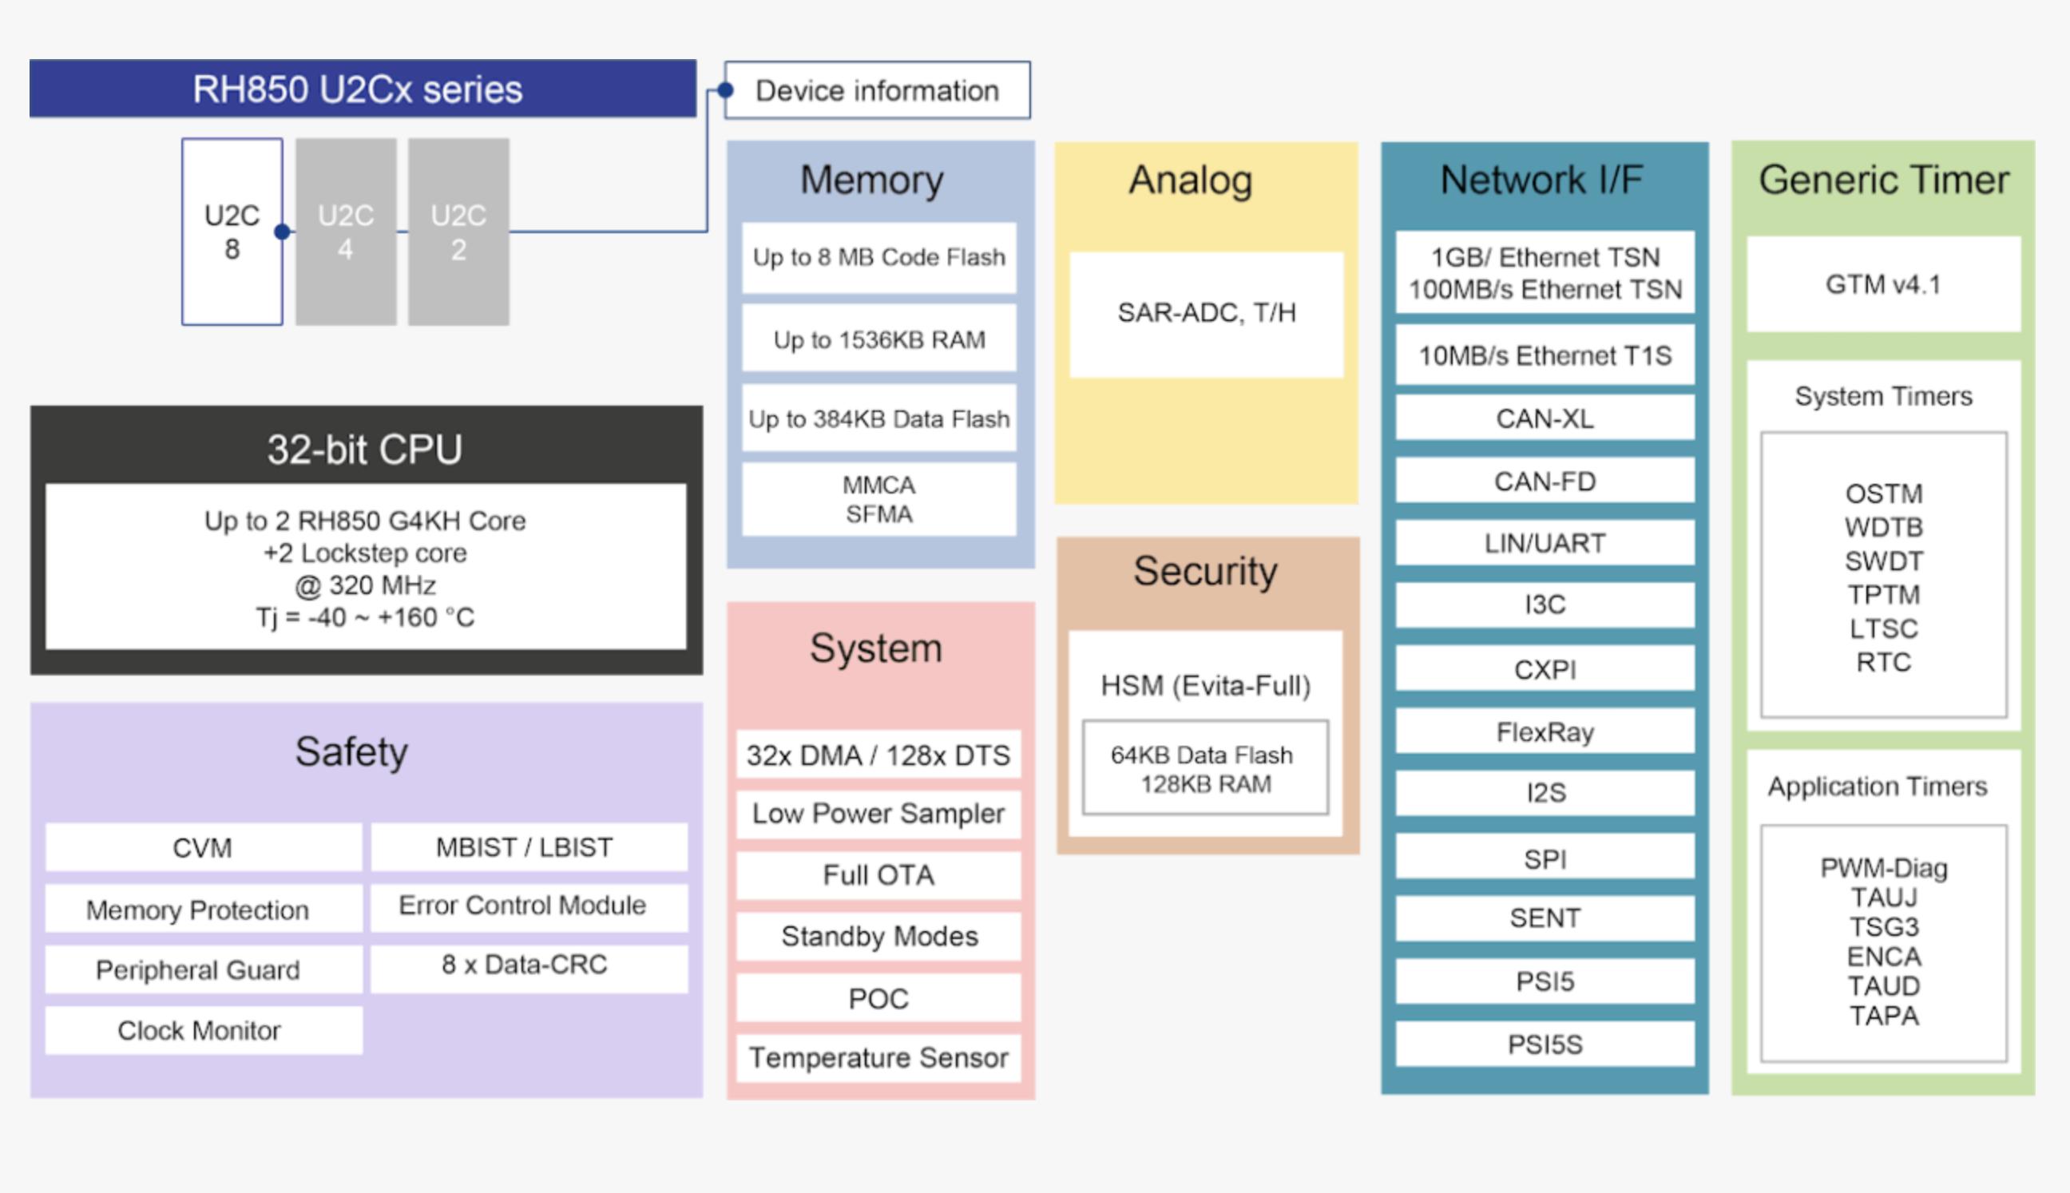
Task: Select the FlexRay interface box
Action: point(1544,731)
